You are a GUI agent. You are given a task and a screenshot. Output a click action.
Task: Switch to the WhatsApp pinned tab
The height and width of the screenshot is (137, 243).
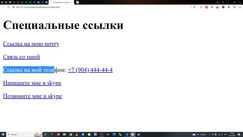(43, 2)
